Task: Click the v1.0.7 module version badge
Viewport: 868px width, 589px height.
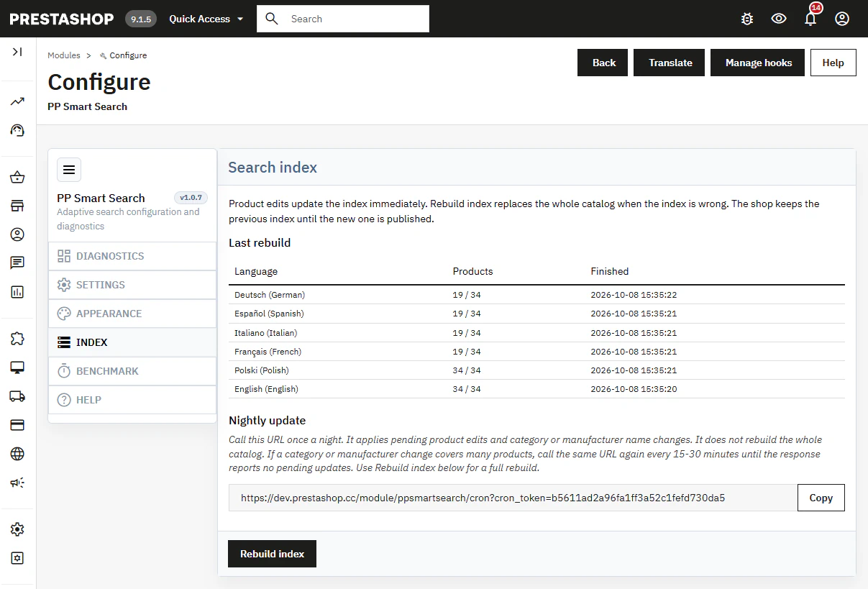Action: [191, 197]
